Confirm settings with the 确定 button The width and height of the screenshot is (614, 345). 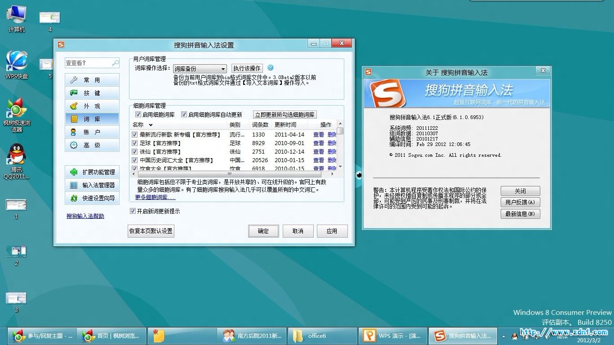[263, 231]
